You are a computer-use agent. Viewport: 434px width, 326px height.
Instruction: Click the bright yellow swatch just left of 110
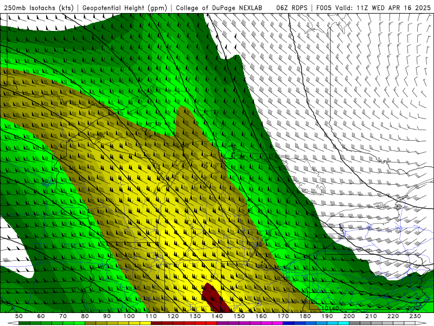coord(145,323)
